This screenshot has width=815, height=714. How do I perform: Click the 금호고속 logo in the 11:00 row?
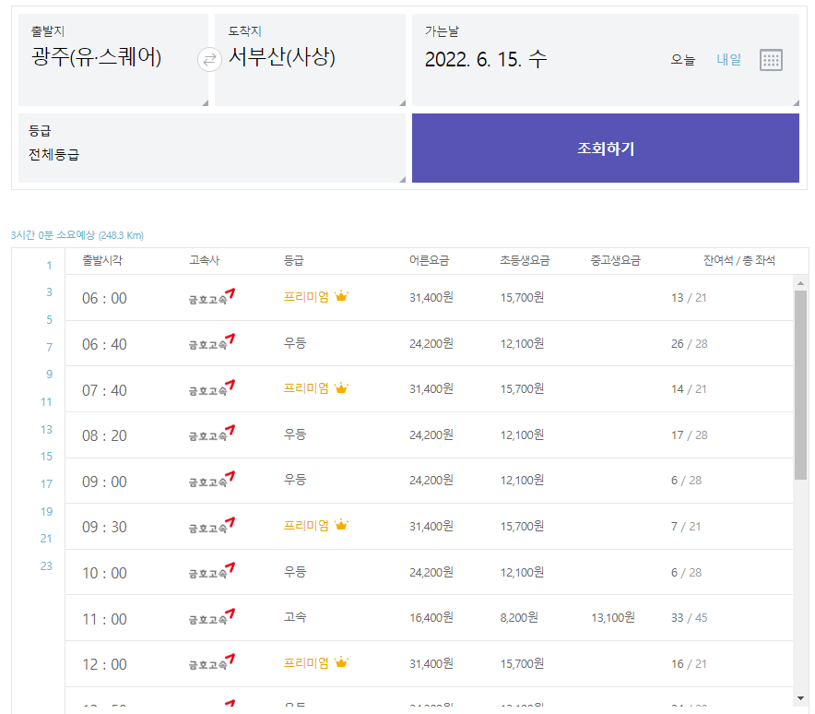212,617
